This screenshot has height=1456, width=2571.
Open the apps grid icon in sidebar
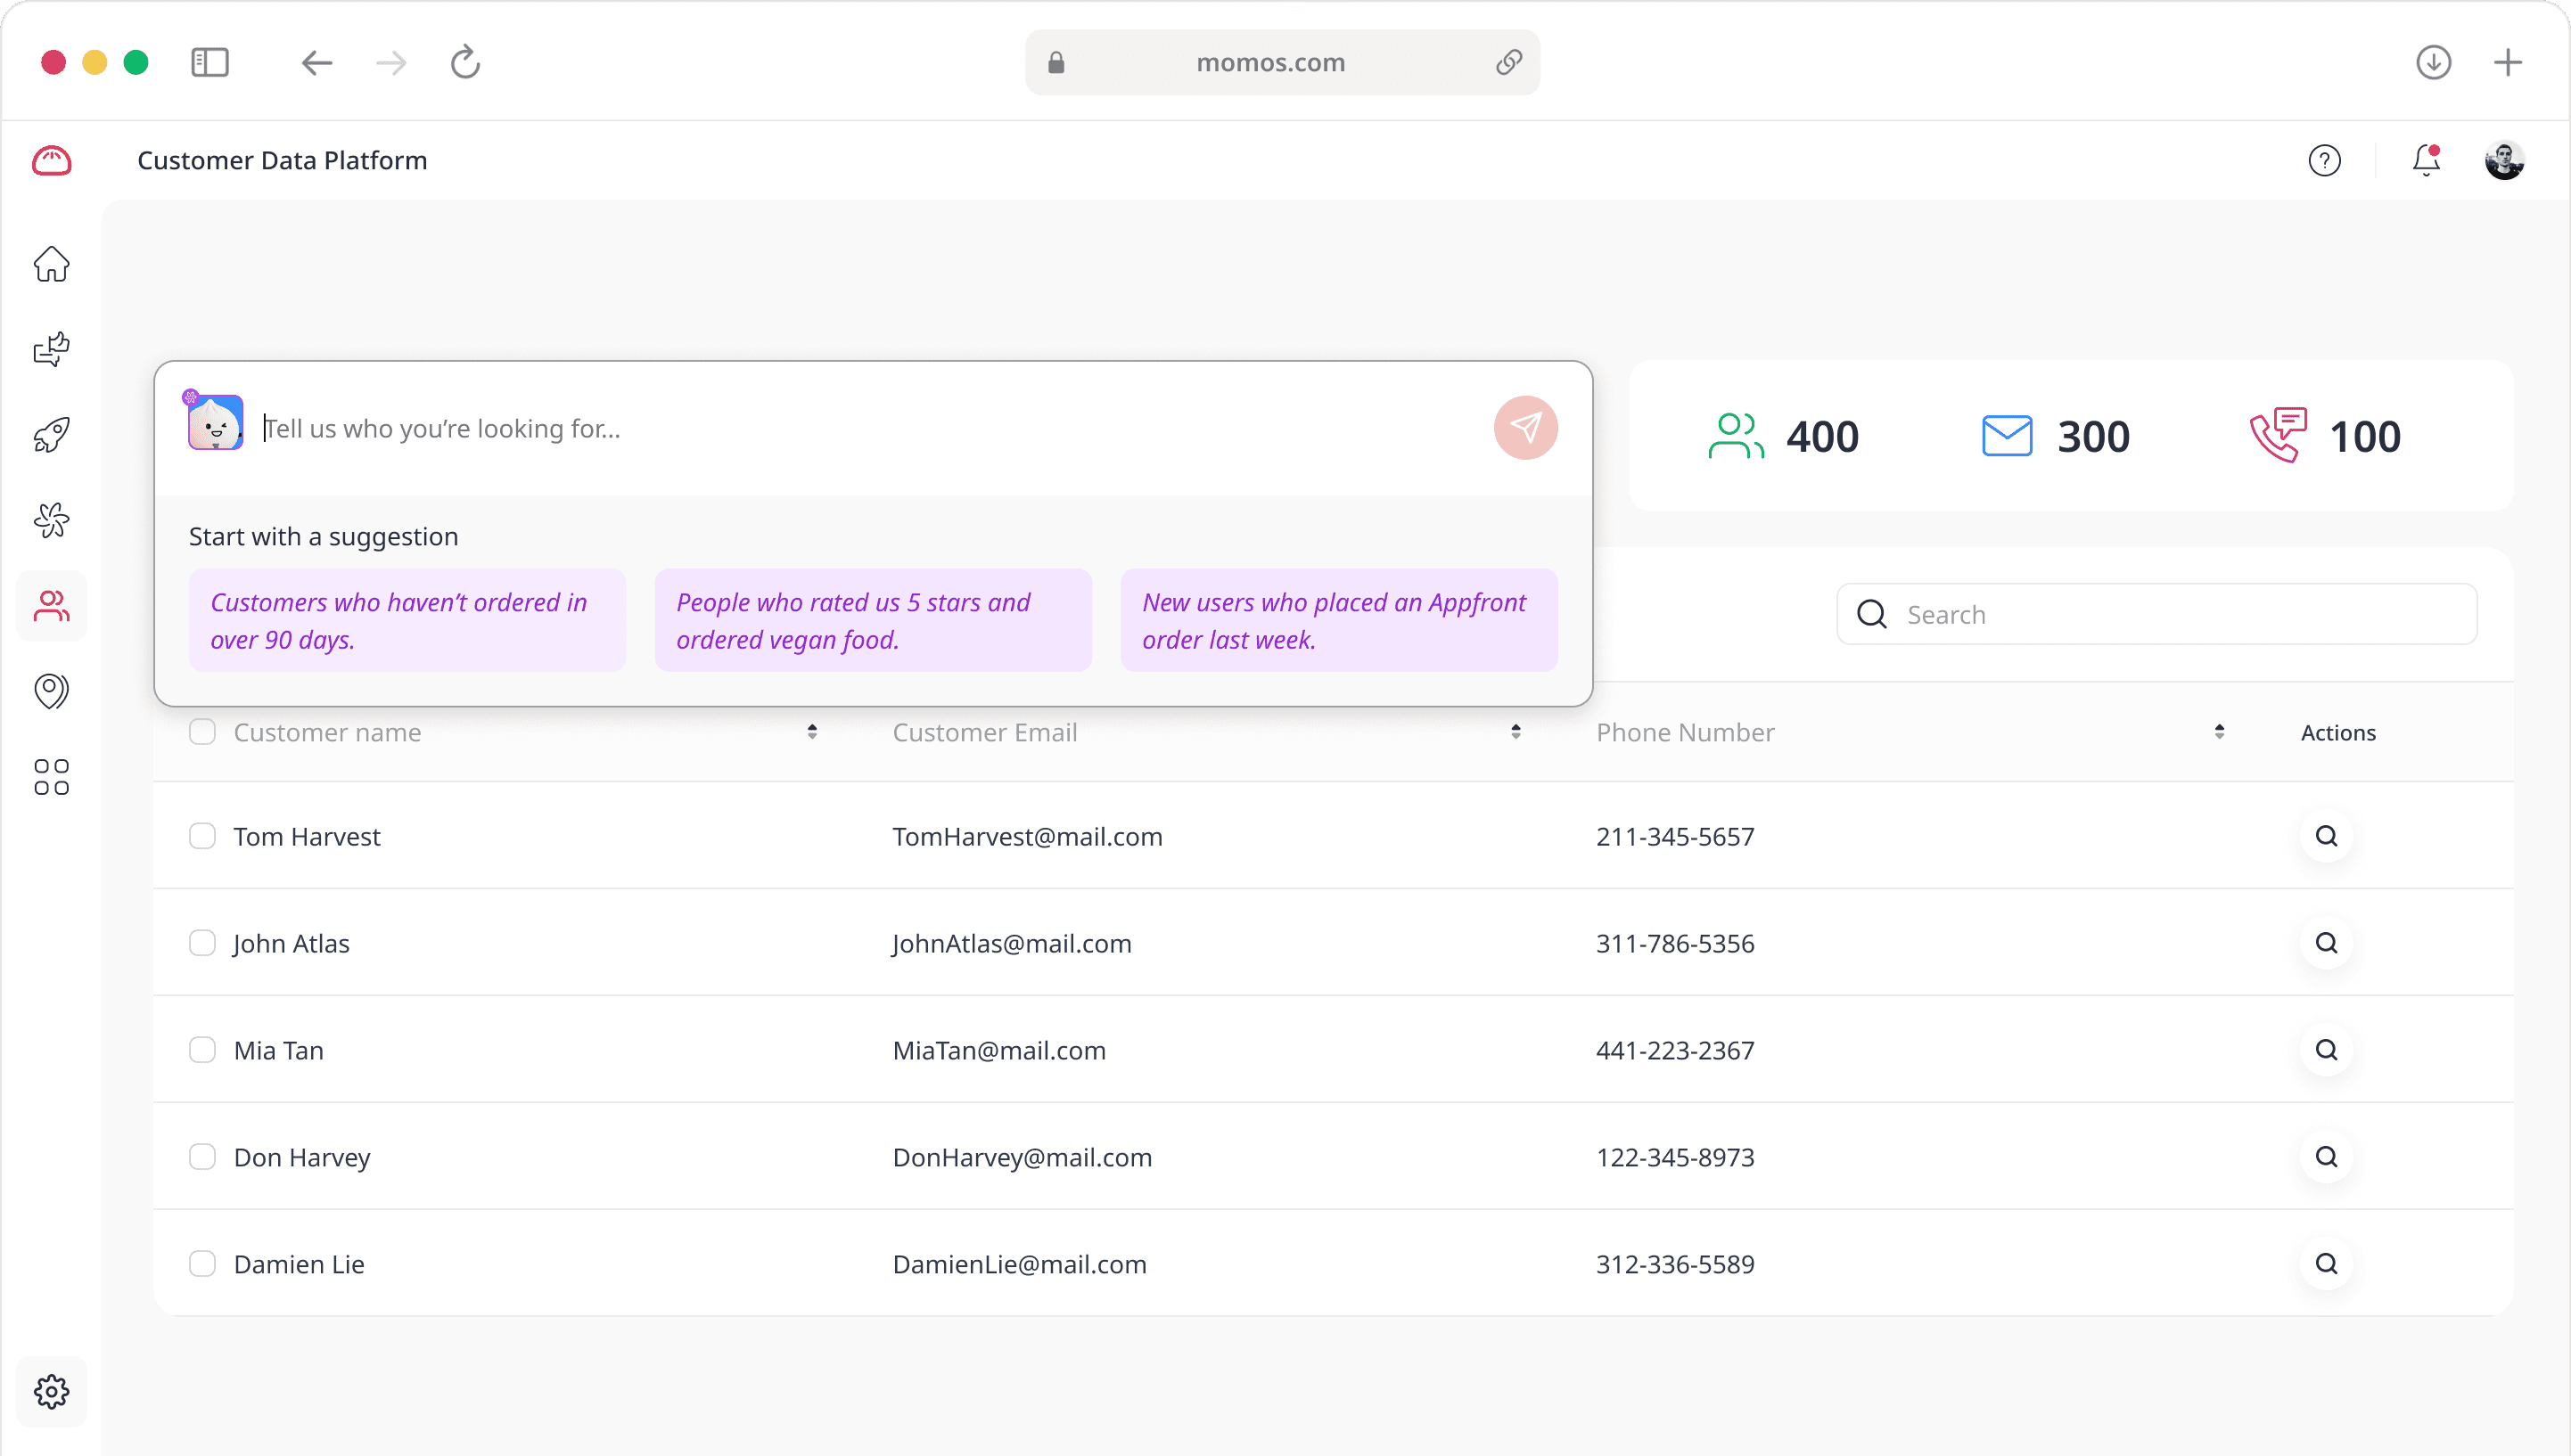51,777
